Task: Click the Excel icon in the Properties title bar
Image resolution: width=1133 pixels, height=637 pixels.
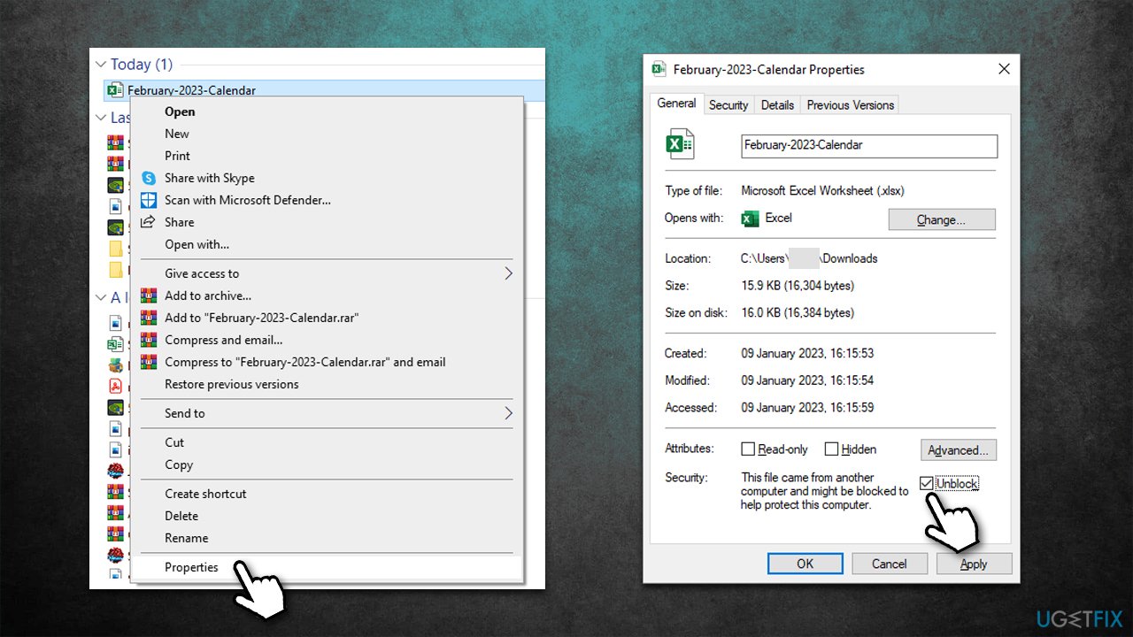Action: coord(658,68)
